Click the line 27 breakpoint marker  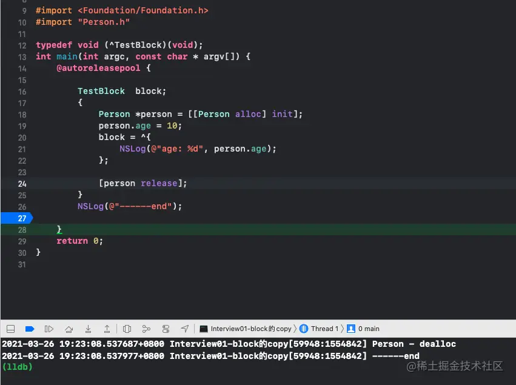[x=17, y=218]
